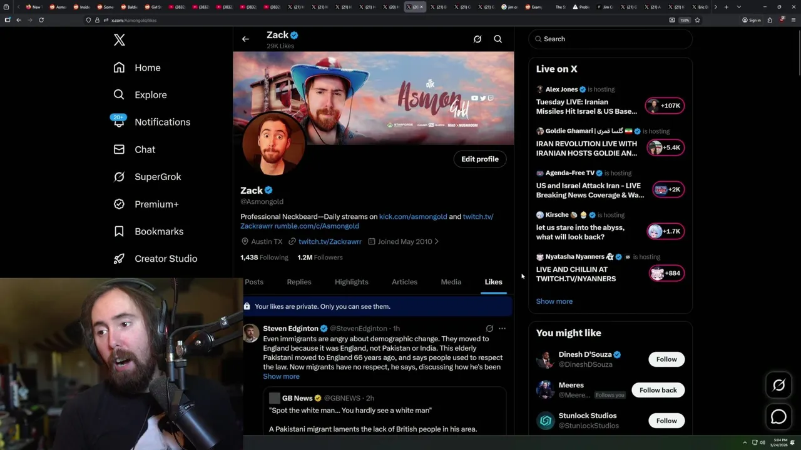Join Agenda-Free TV live +2K
Viewport: 801px width, 450px height.
[x=668, y=189]
